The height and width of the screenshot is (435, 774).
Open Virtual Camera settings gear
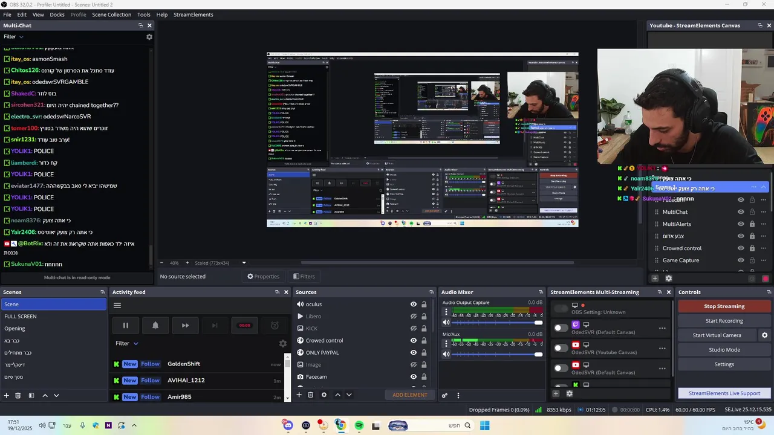click(764, 335)
